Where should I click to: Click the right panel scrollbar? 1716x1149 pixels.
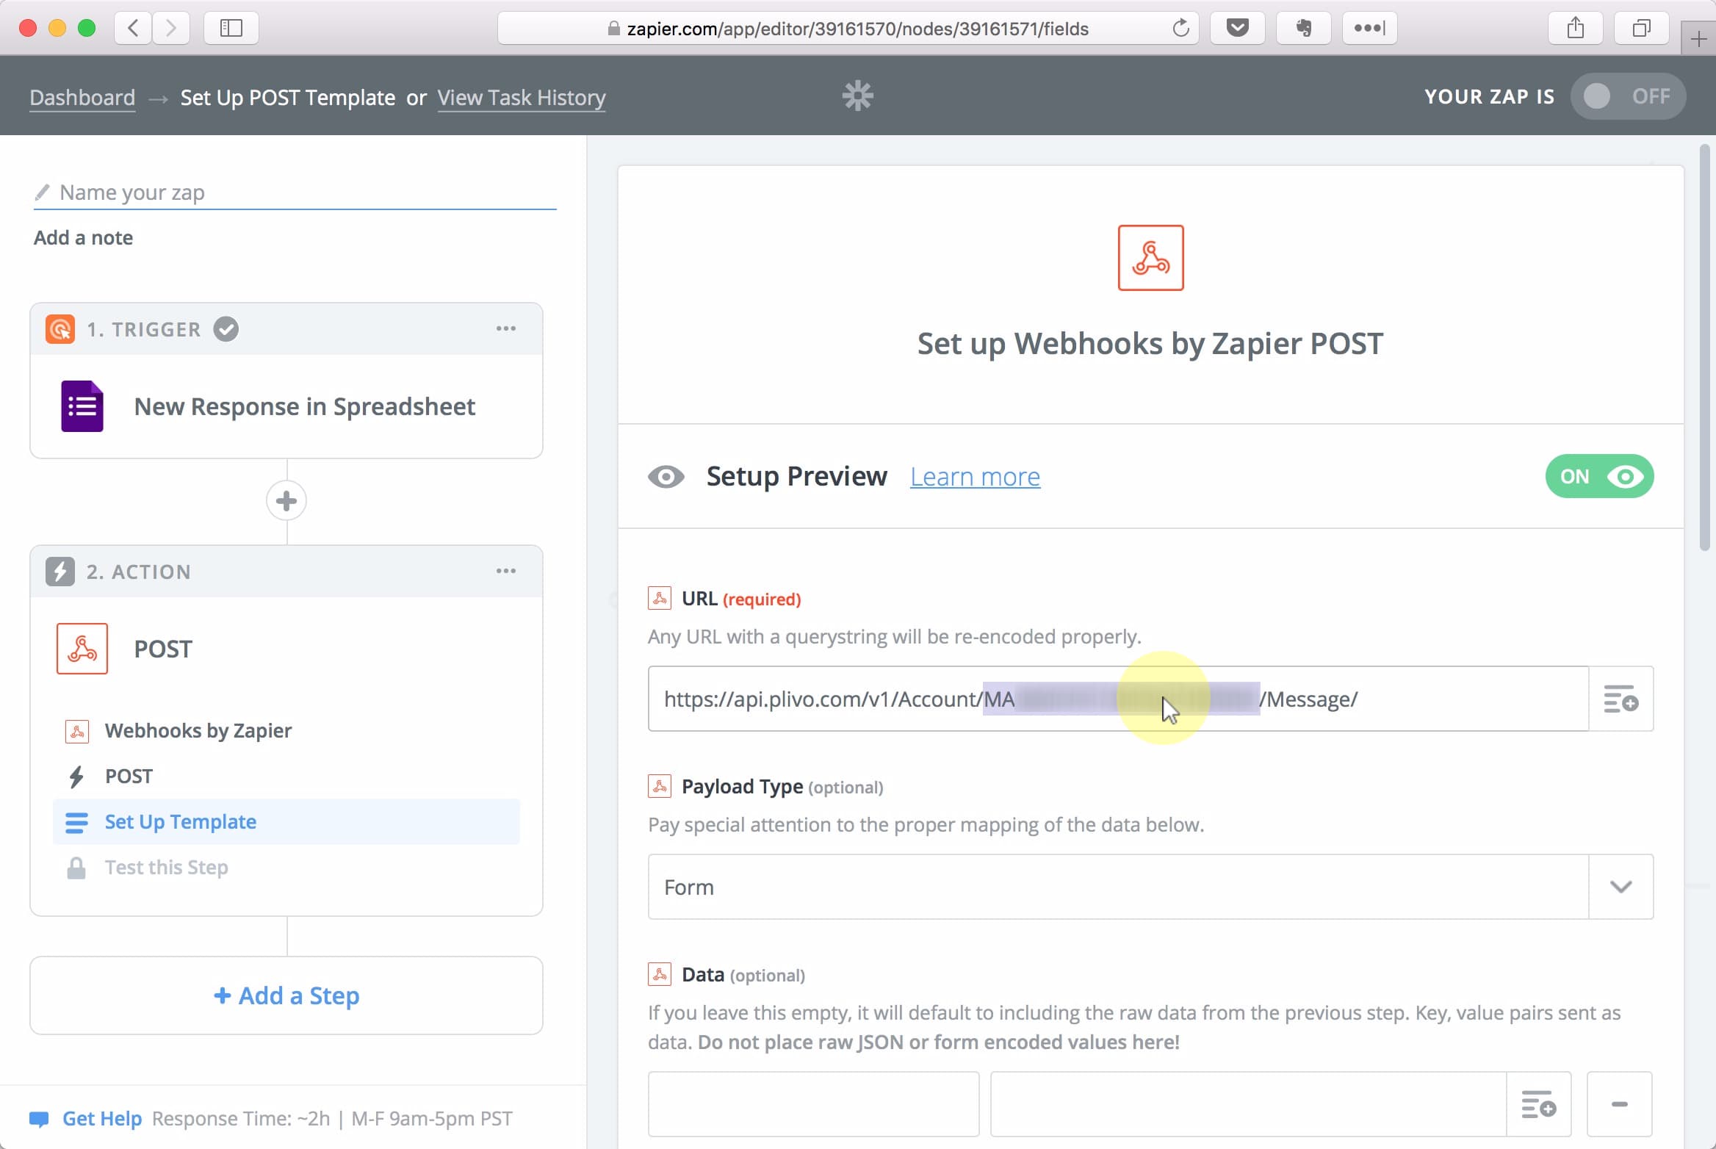(x=1705, y=348)
